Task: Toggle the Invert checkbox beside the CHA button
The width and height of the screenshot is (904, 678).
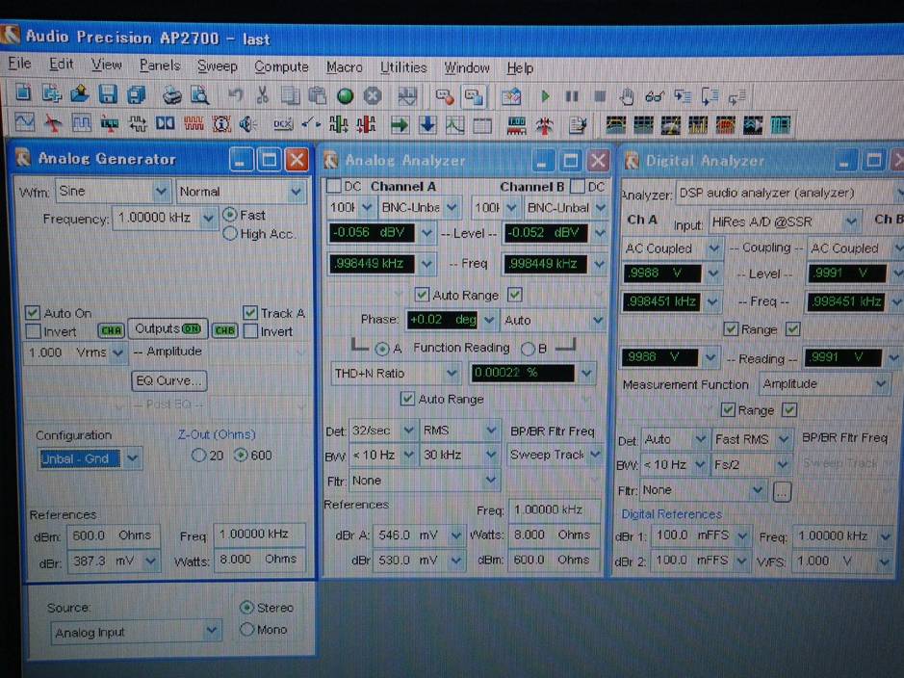Action: point(34,331)
